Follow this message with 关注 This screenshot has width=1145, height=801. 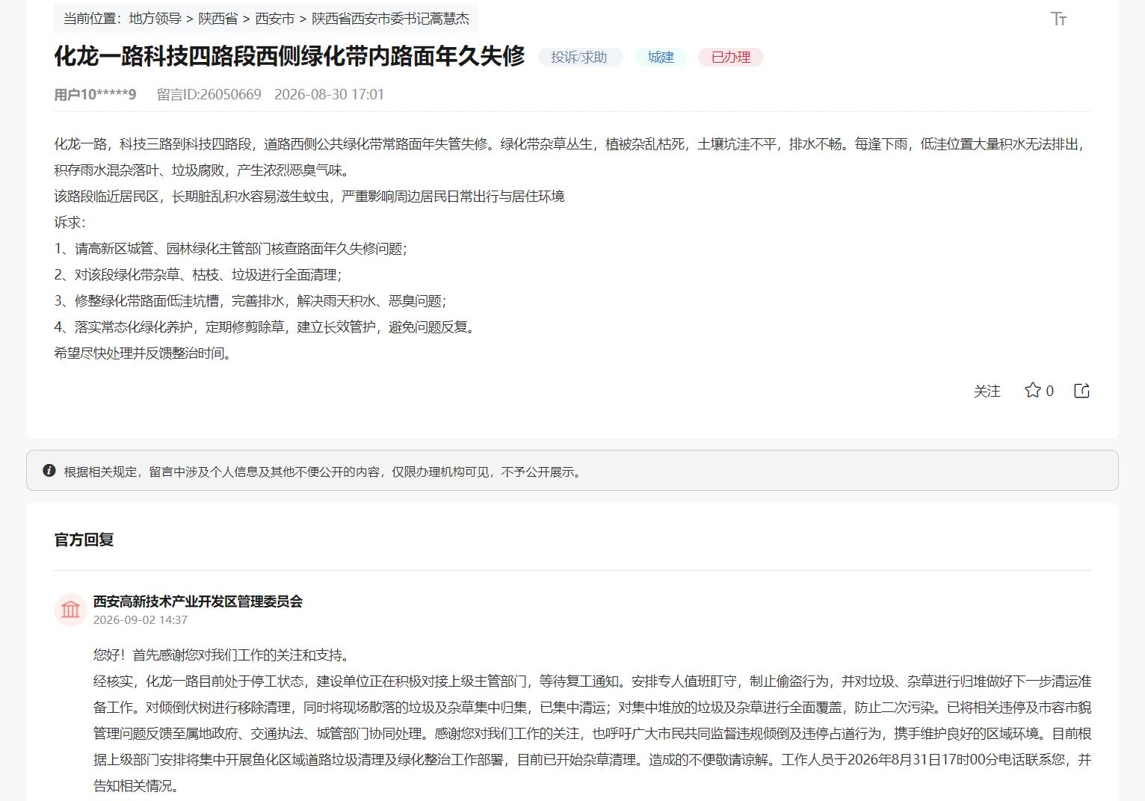coord(987,391)
